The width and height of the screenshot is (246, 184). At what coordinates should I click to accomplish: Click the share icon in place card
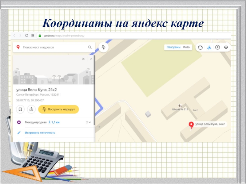[x=31, y=109]
